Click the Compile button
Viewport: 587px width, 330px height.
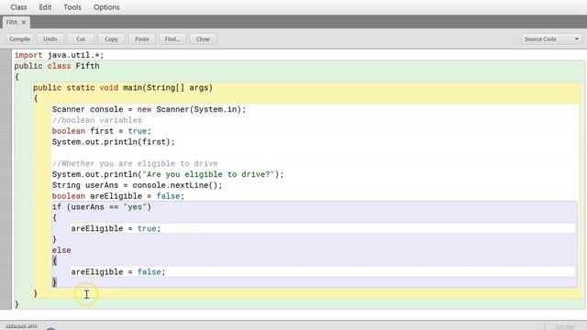coord(19,38)
